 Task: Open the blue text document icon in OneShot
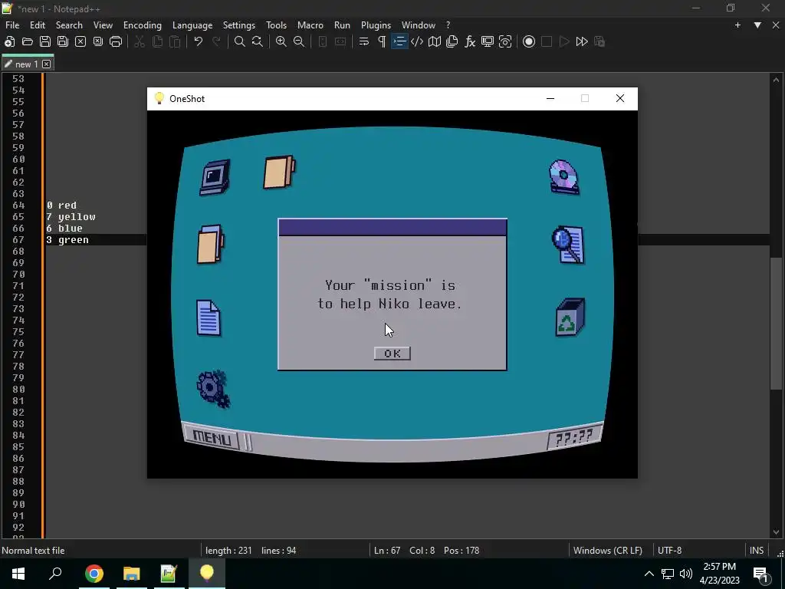[x=209, y=318]
